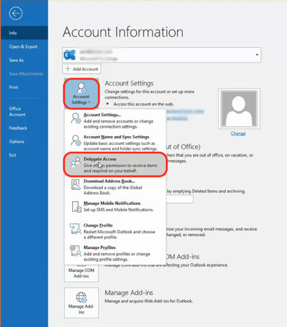Screen dimensions: 287x327
Task: Click the Exchange account icon
Action: (70, 55)
